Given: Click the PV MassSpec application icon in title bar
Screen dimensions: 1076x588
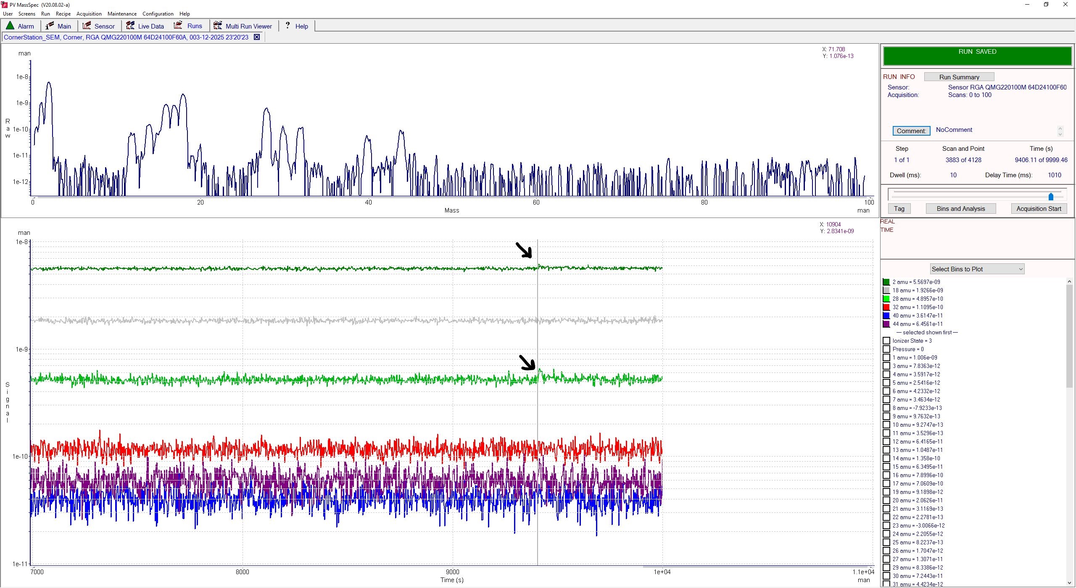Looking at the screenshot, I should (4, 5).
